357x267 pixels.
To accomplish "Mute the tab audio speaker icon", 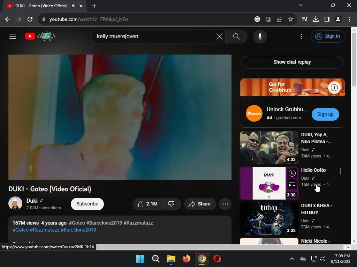I will click(73, 6).
